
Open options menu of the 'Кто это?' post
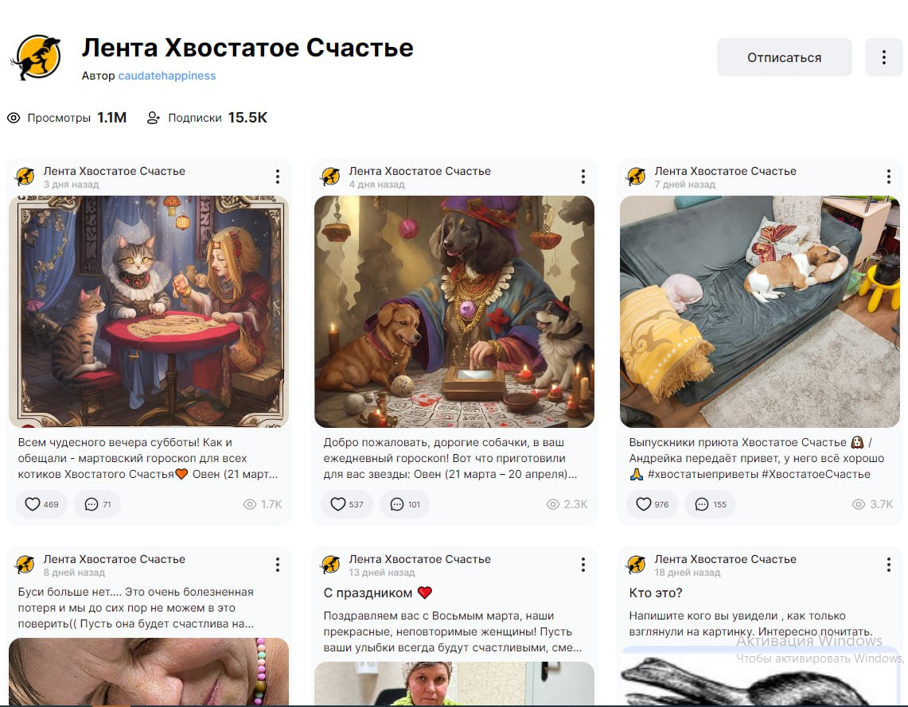pos(888,565)
